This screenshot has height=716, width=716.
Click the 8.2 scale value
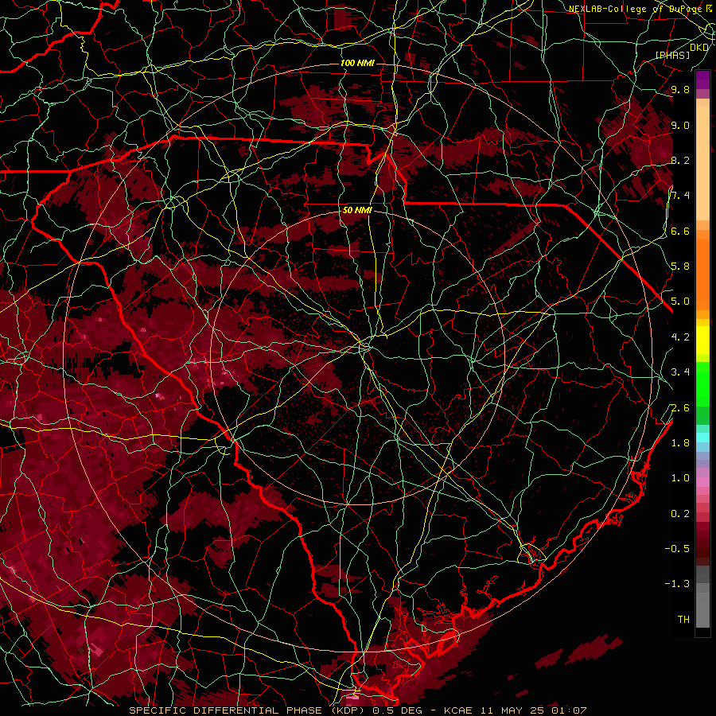pos(680,160)
